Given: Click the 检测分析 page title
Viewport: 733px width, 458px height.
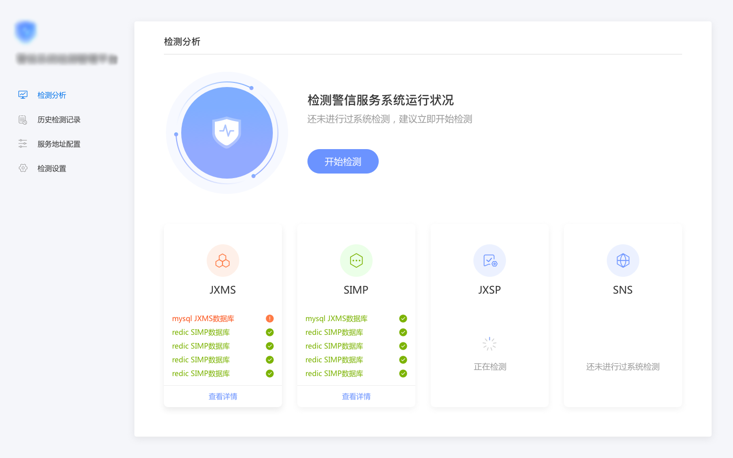Looking at the screenshot, I should pos(182,42).
